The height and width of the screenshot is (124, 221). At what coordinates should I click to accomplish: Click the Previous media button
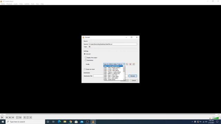pyautogui.click(x=7, y=117)
